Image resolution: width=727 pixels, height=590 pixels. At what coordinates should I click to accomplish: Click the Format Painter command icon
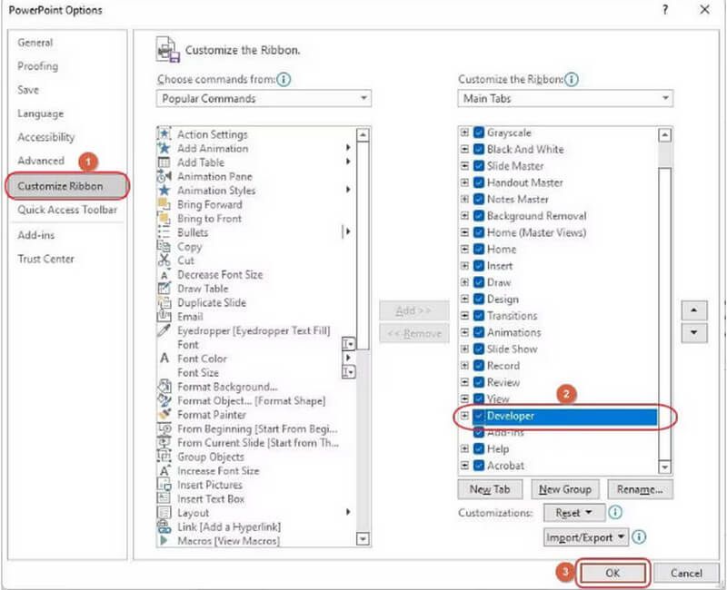[164, 414]
